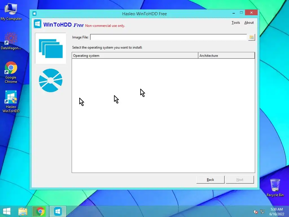Maximize the Hasleo WinToHDD window

pos(241,12)
